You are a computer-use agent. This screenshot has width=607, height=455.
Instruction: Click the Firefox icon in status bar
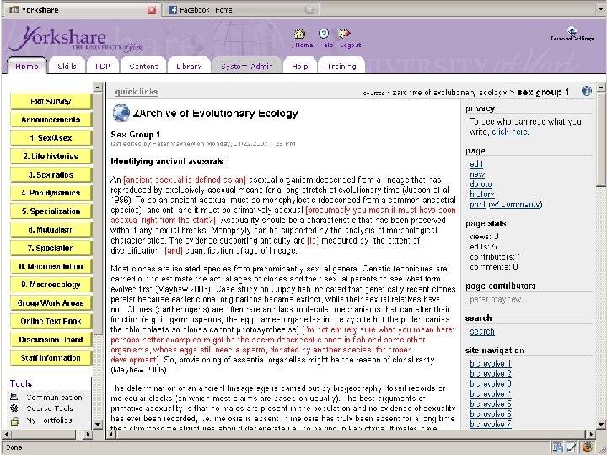(587, 447)
